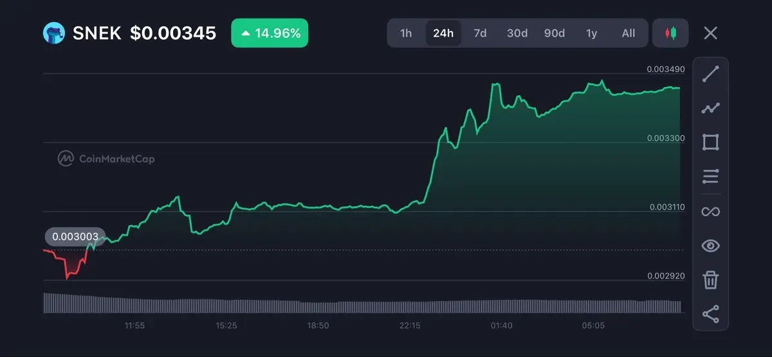Viewport: 772px width, 357px height.
Task: Select the trend line drawing tool
Action: coord(710,73)
